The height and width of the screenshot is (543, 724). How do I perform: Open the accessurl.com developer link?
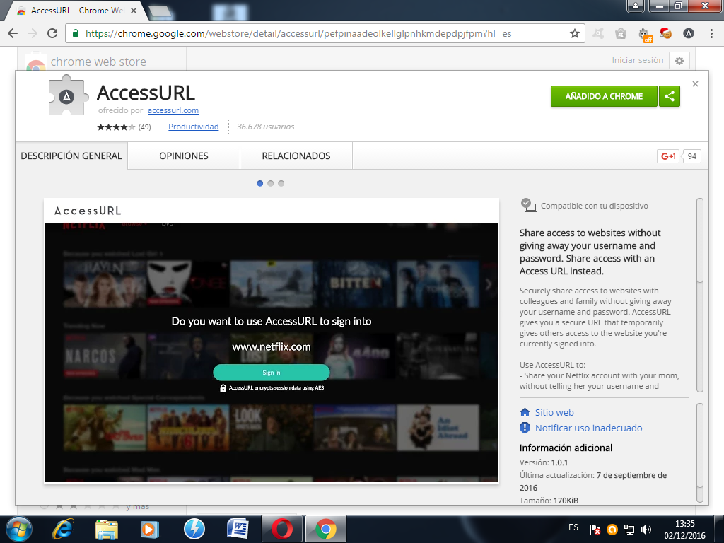(173, 110)
